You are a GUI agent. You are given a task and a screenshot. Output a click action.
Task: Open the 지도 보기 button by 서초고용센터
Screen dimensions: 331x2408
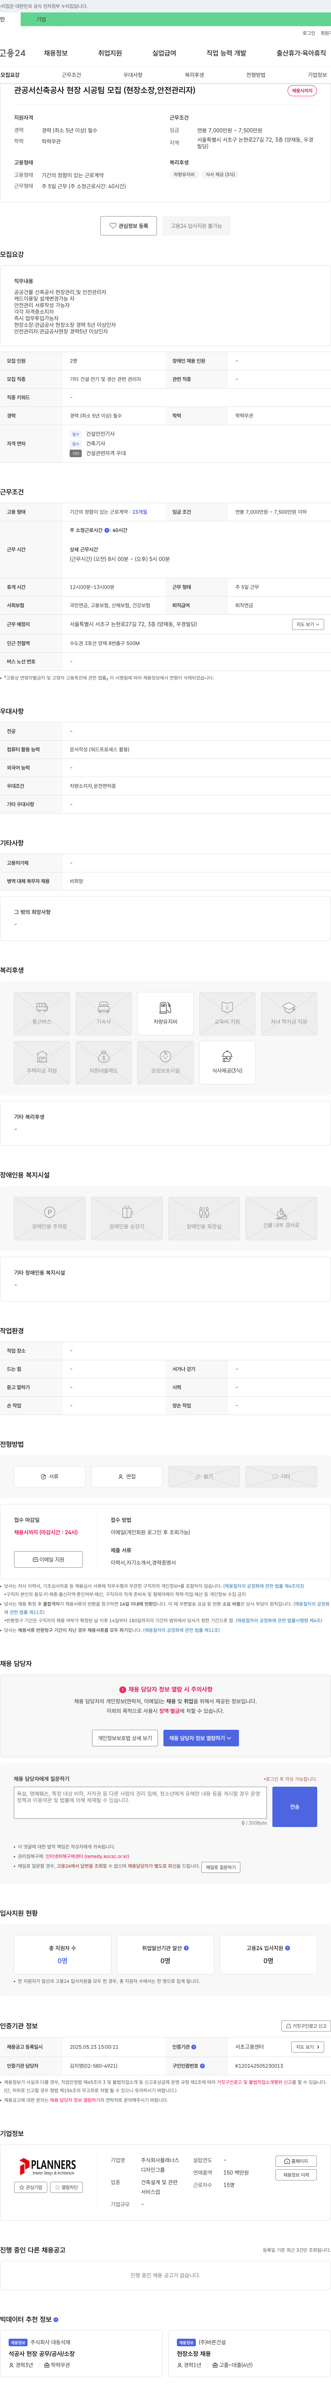tap(308, 2046)
